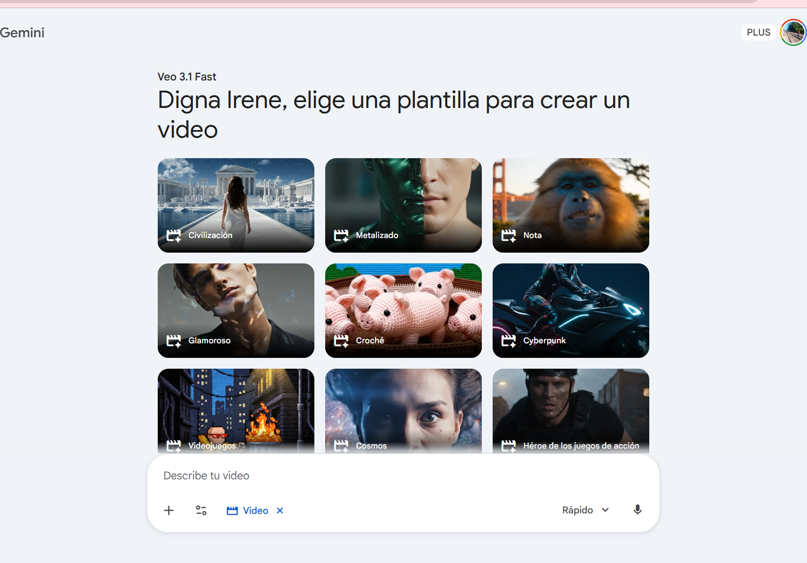The width and height of the screenshot is (807, 563).
Task: Open the tools settings sliders icon
Action: tap(201, 510)
